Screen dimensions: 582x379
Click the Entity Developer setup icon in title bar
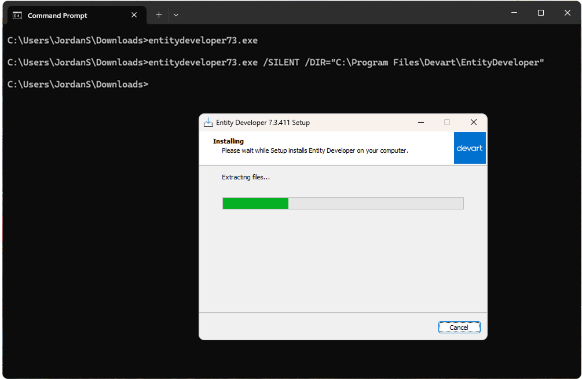pos(208,122)
